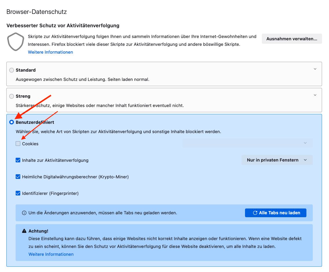Uncheck the Krypto-Miner checkbox

(x=18, y=177)
